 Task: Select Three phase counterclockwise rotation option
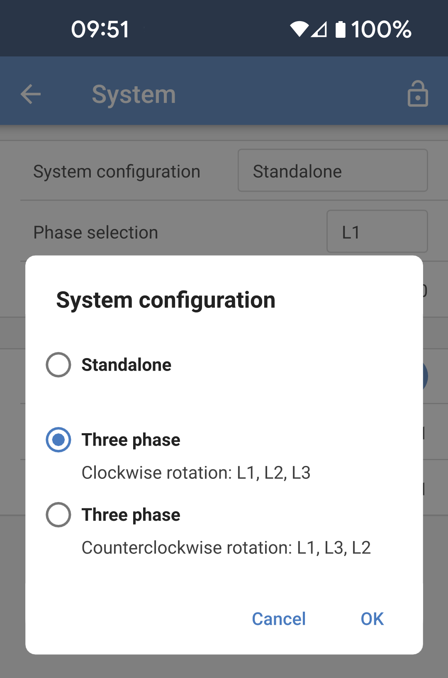pos(58,515)
